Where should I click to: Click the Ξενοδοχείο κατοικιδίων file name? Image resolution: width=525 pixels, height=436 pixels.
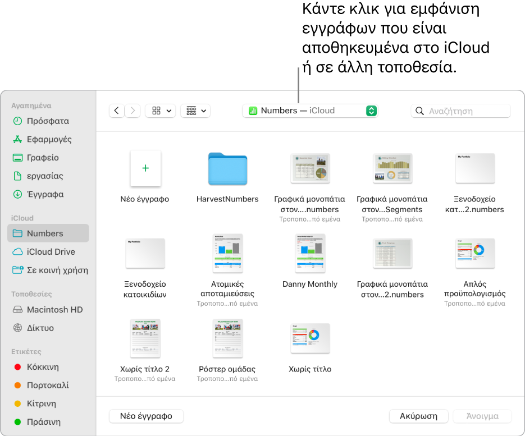(x=145, y=289)
